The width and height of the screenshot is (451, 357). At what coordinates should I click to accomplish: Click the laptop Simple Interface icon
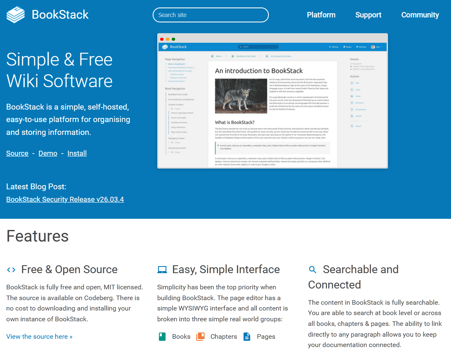162,270
